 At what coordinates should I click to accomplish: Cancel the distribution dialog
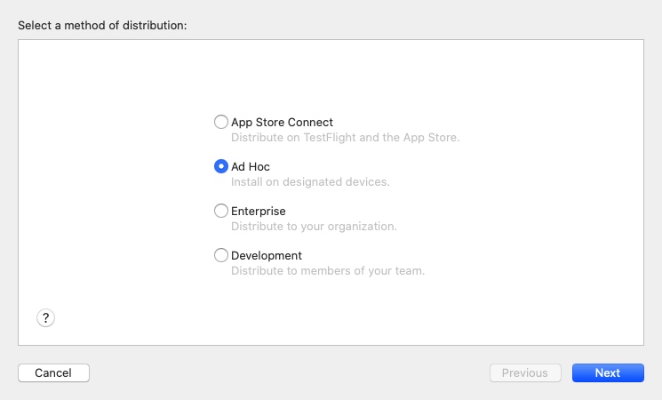[53, 372]
